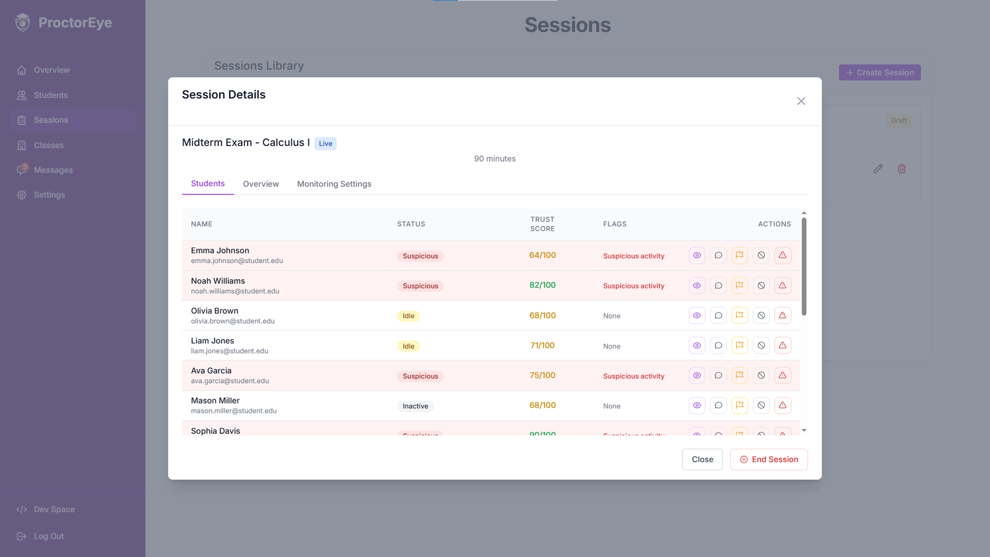Viewport: 990px width, 557px height.
Task: Message Noah Williams via the chat icon
Action: click(718, 285)
